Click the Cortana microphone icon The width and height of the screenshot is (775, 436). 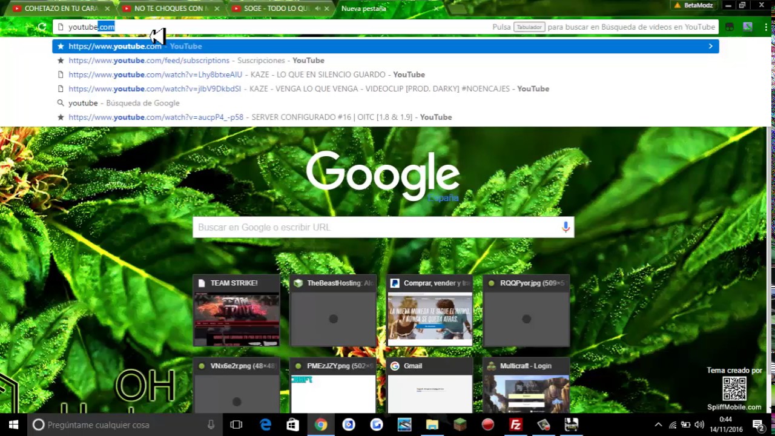coord(211,424)
